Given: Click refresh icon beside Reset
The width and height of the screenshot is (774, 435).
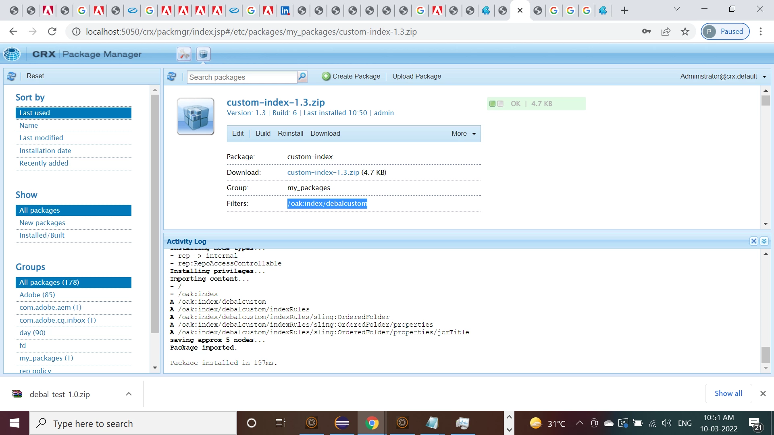Looking at the screenshot, I should tap(12, 76).
